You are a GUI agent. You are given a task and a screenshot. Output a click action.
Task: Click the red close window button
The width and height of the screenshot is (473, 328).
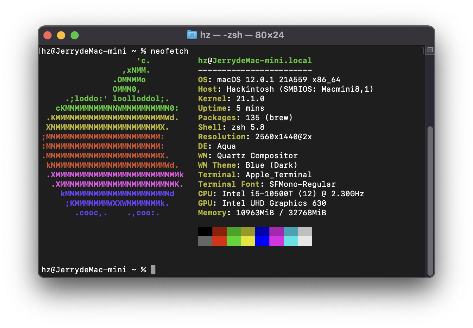coord(48,35)
